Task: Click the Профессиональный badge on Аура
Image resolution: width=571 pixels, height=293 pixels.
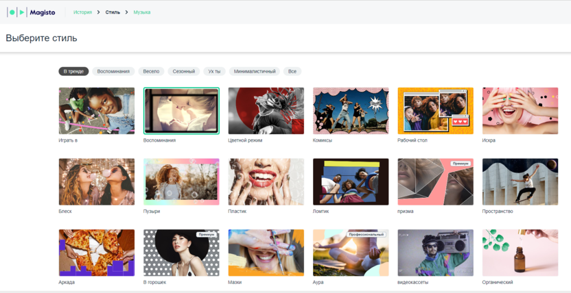Action: [366, 235]
